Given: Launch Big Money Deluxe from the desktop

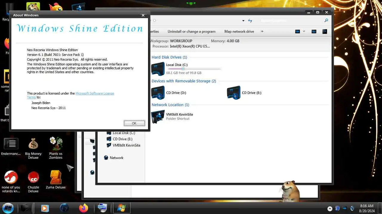Looking at the screenshot, I should click(33, 149).
